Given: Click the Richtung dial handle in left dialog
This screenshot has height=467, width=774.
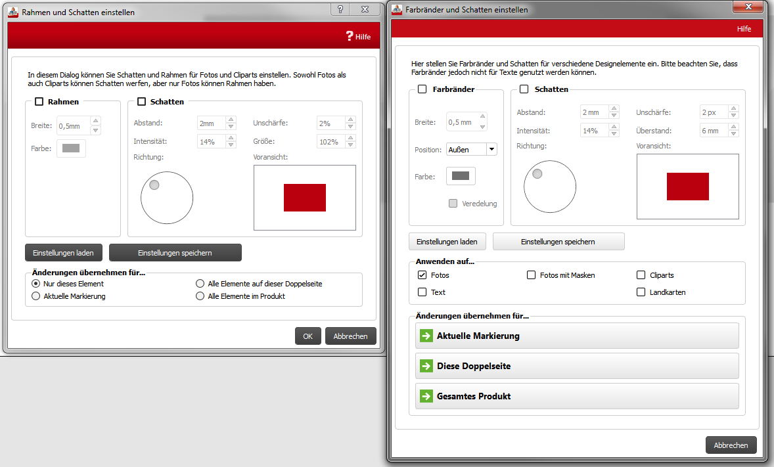Looking at the screenshot, I should coord(154,185).
